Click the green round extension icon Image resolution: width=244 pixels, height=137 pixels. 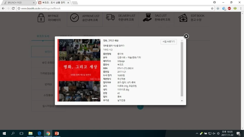[x=235, y=8]
